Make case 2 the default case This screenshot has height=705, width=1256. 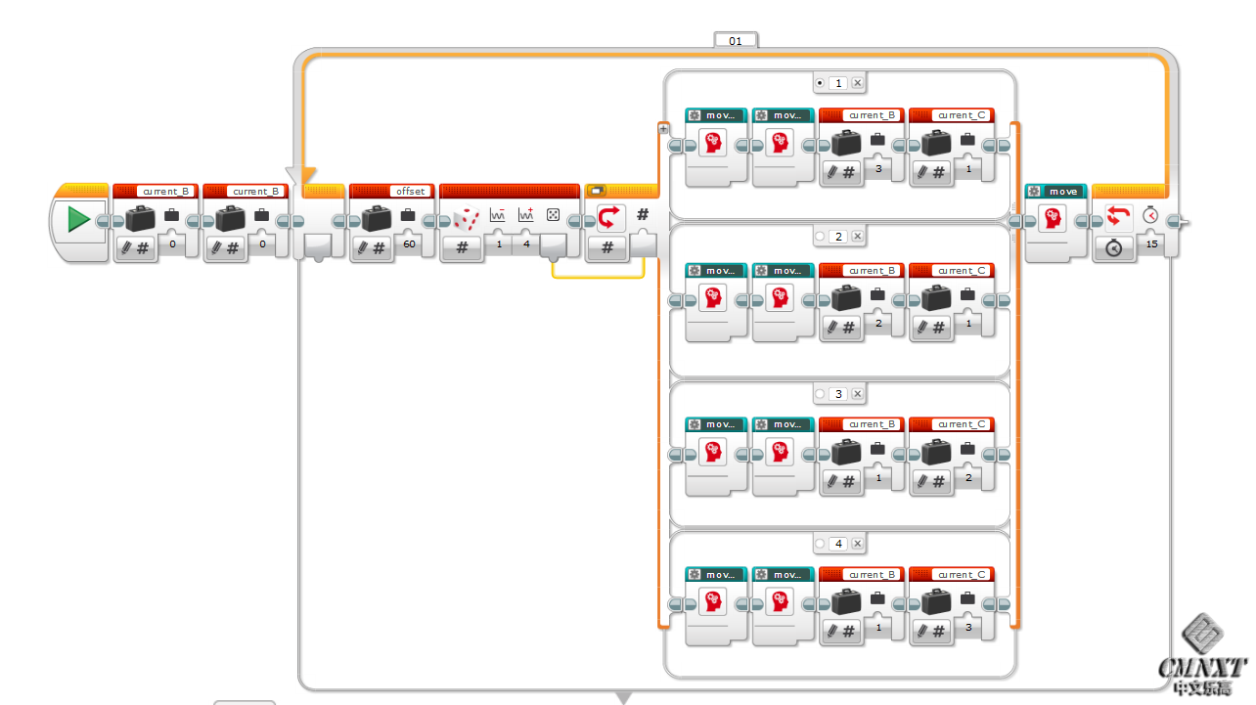pyautogui.click(x=820, y=237)
